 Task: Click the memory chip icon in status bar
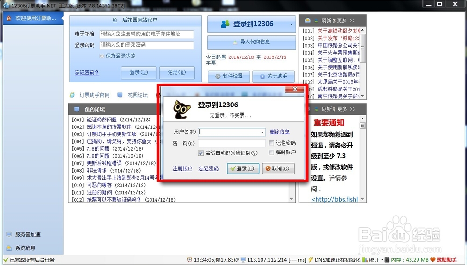click(387, 260)
